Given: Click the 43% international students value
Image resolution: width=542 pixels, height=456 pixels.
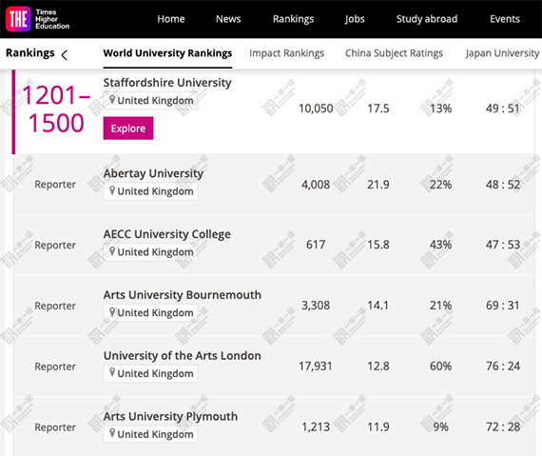Looking at the screenshot, I should (440, 245).
